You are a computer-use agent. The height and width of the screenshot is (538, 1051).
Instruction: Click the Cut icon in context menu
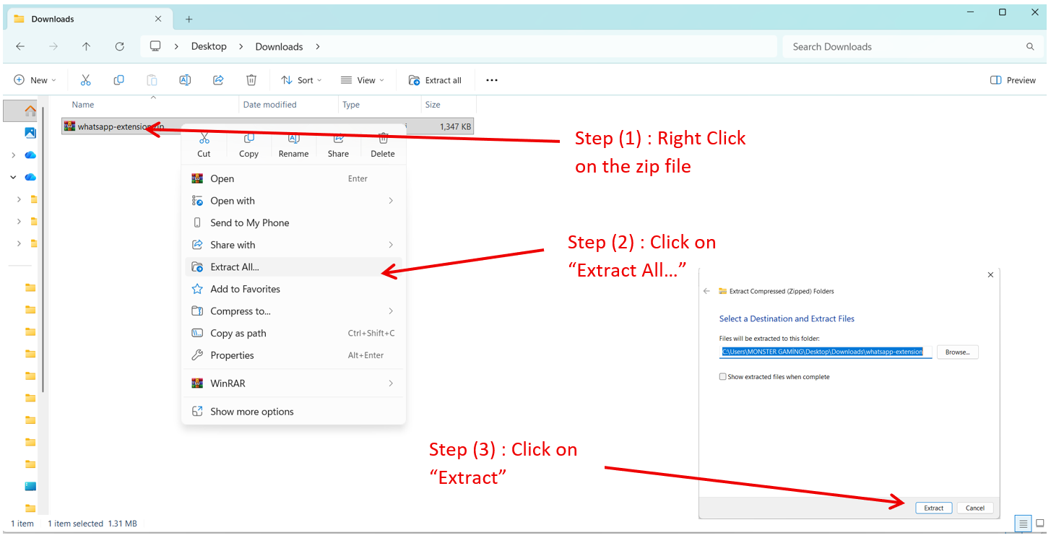click(204, 139)
